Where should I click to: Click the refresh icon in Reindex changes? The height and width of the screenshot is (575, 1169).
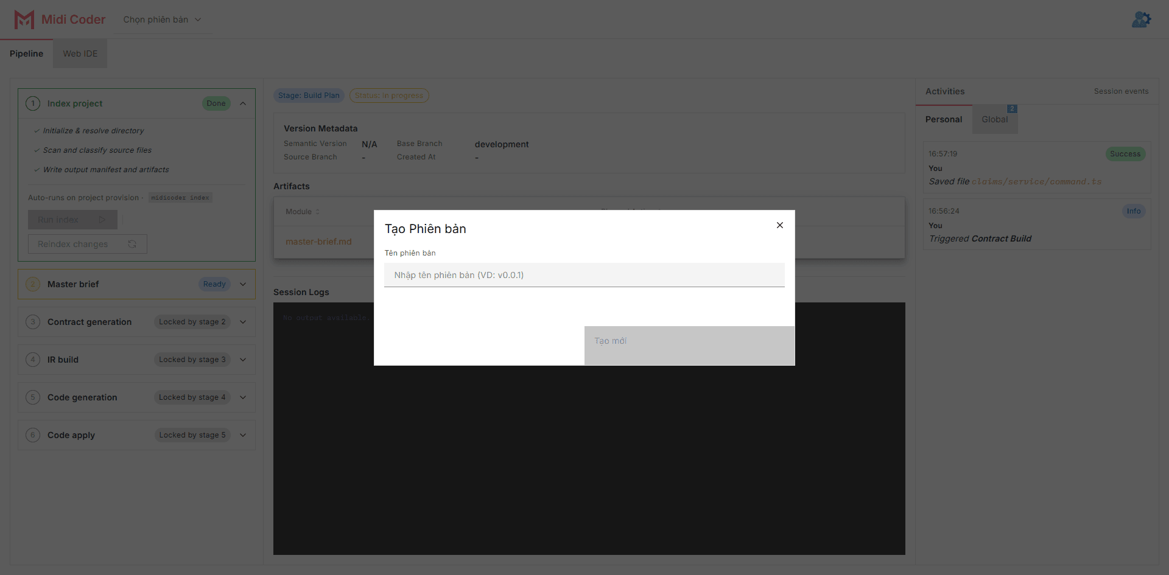132,244
